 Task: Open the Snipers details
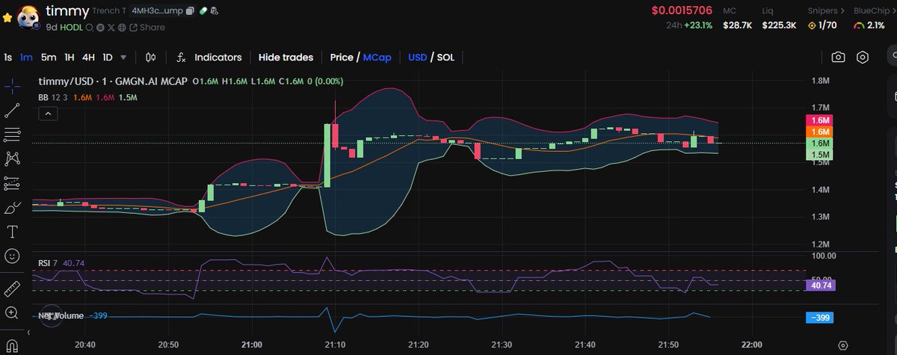coord(826,10)
